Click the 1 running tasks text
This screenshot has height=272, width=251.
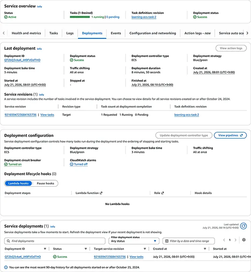(98, 17)
